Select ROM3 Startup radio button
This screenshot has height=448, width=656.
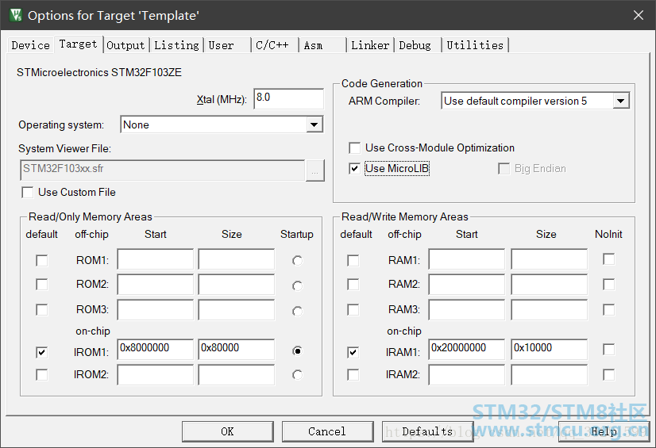point(298,311)
